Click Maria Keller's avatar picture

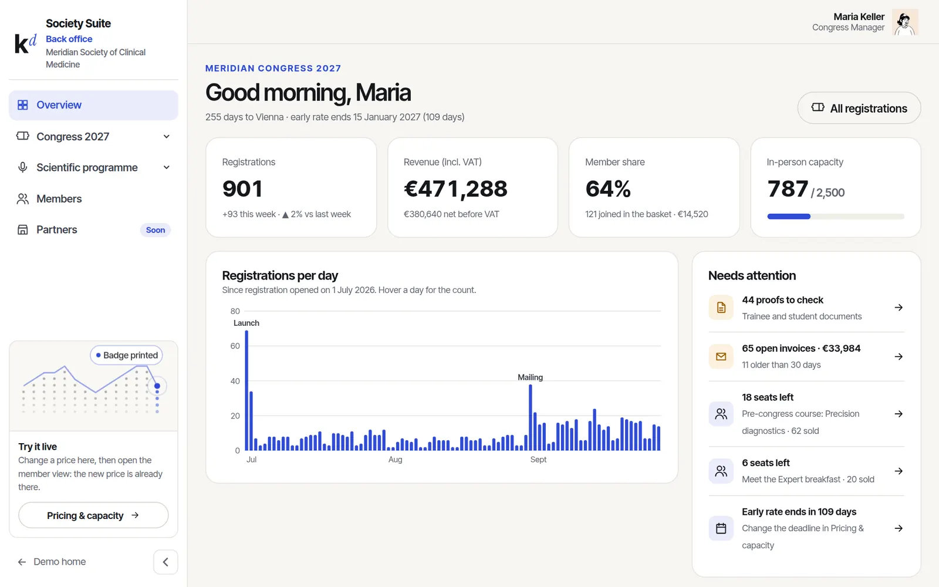[x=905, y=22]
